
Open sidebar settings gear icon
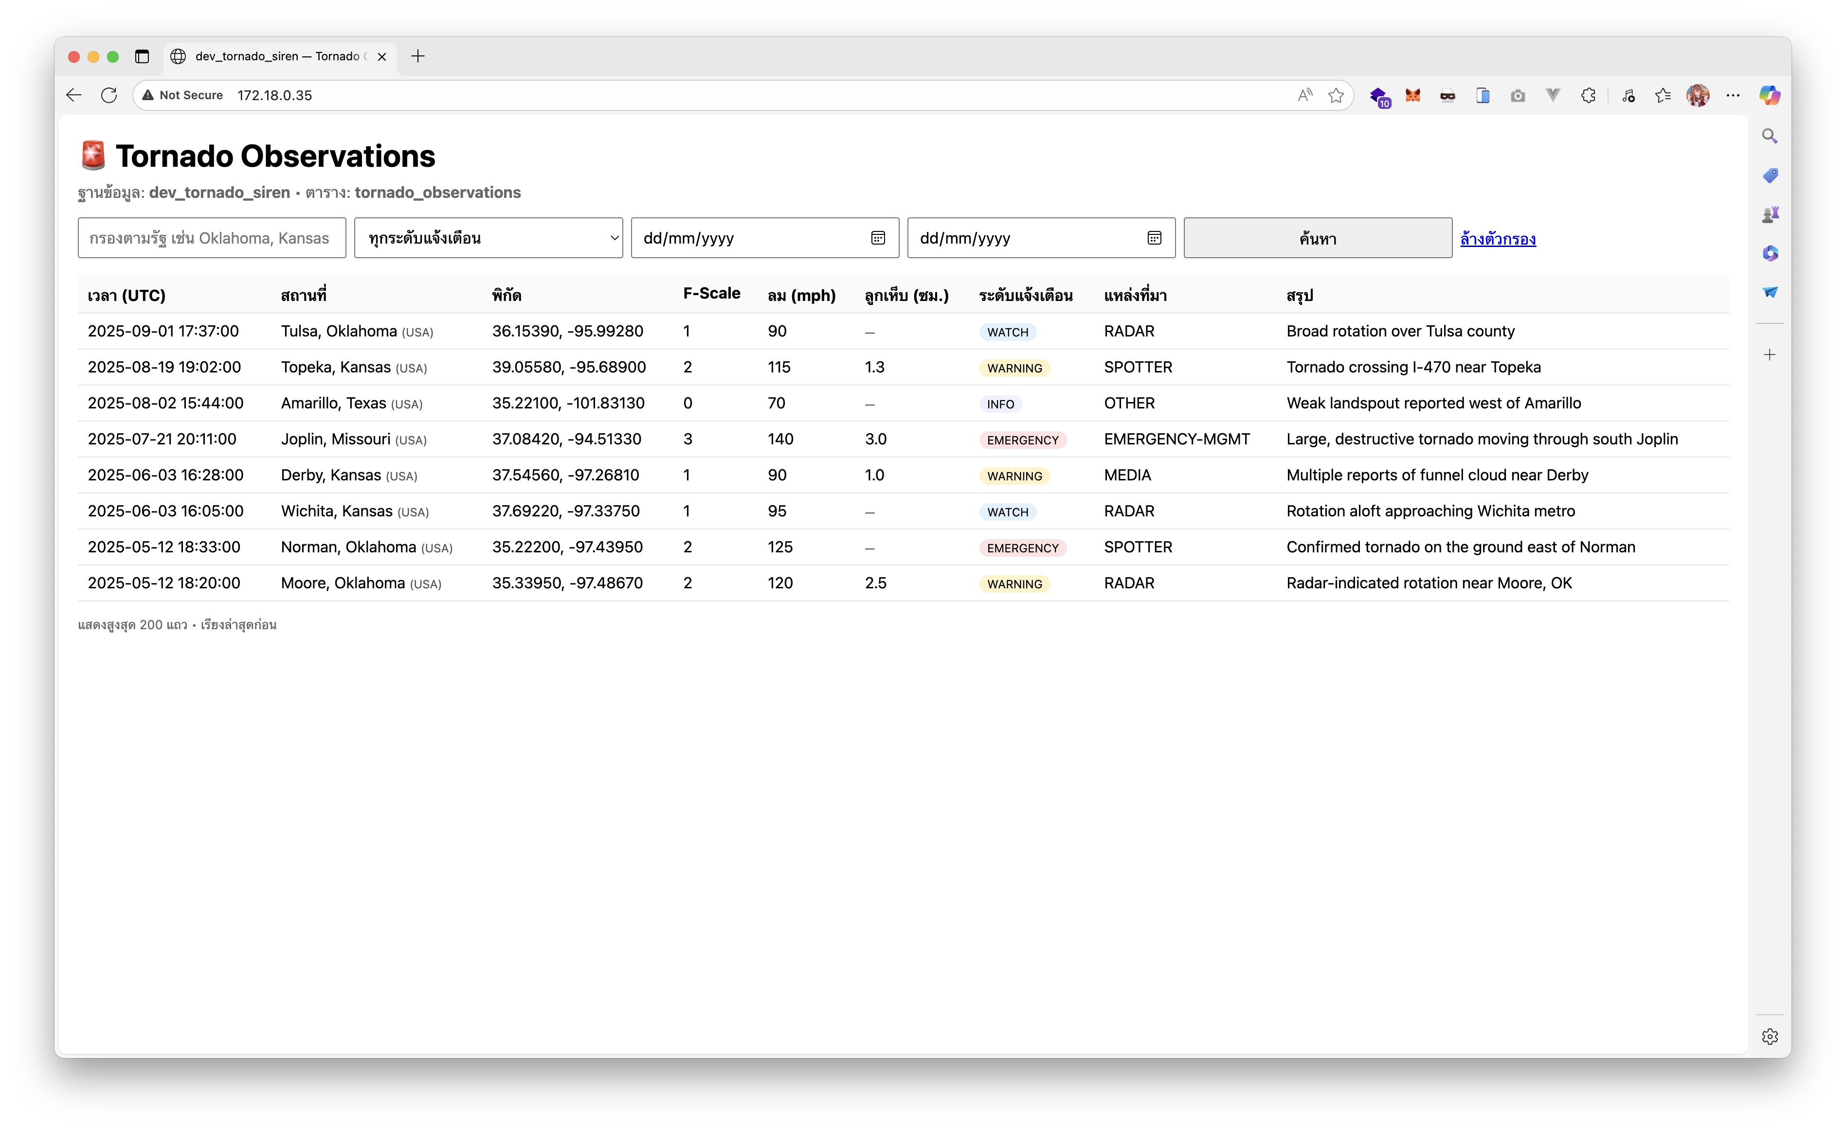click(x=1770, y=1036)
